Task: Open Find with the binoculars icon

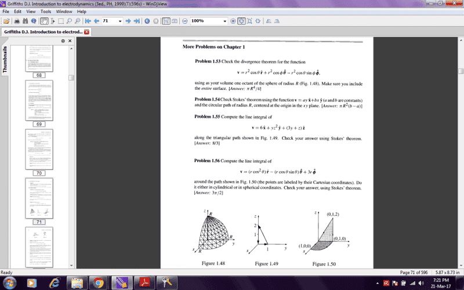Action: pyautogui.click(x=25, y=21)
